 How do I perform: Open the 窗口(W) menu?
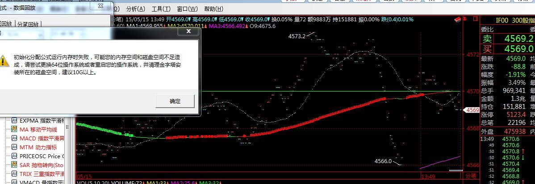(x=187, y=9)
